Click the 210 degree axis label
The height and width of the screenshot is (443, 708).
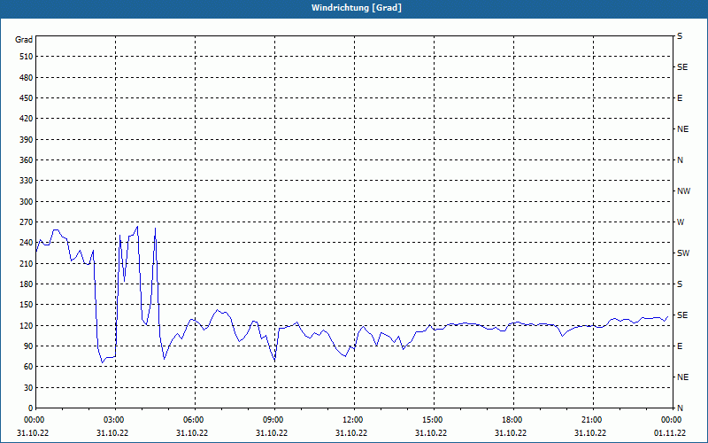[x=26, y=263]
